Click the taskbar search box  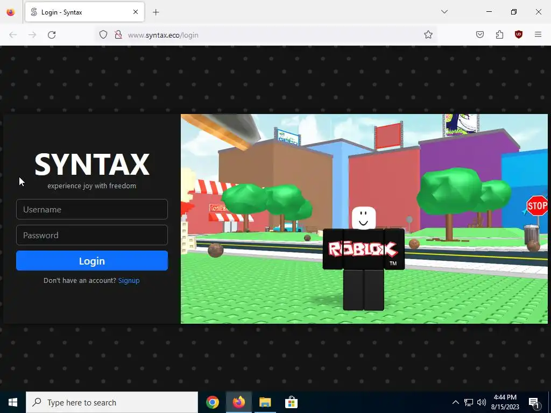[112, 402]
